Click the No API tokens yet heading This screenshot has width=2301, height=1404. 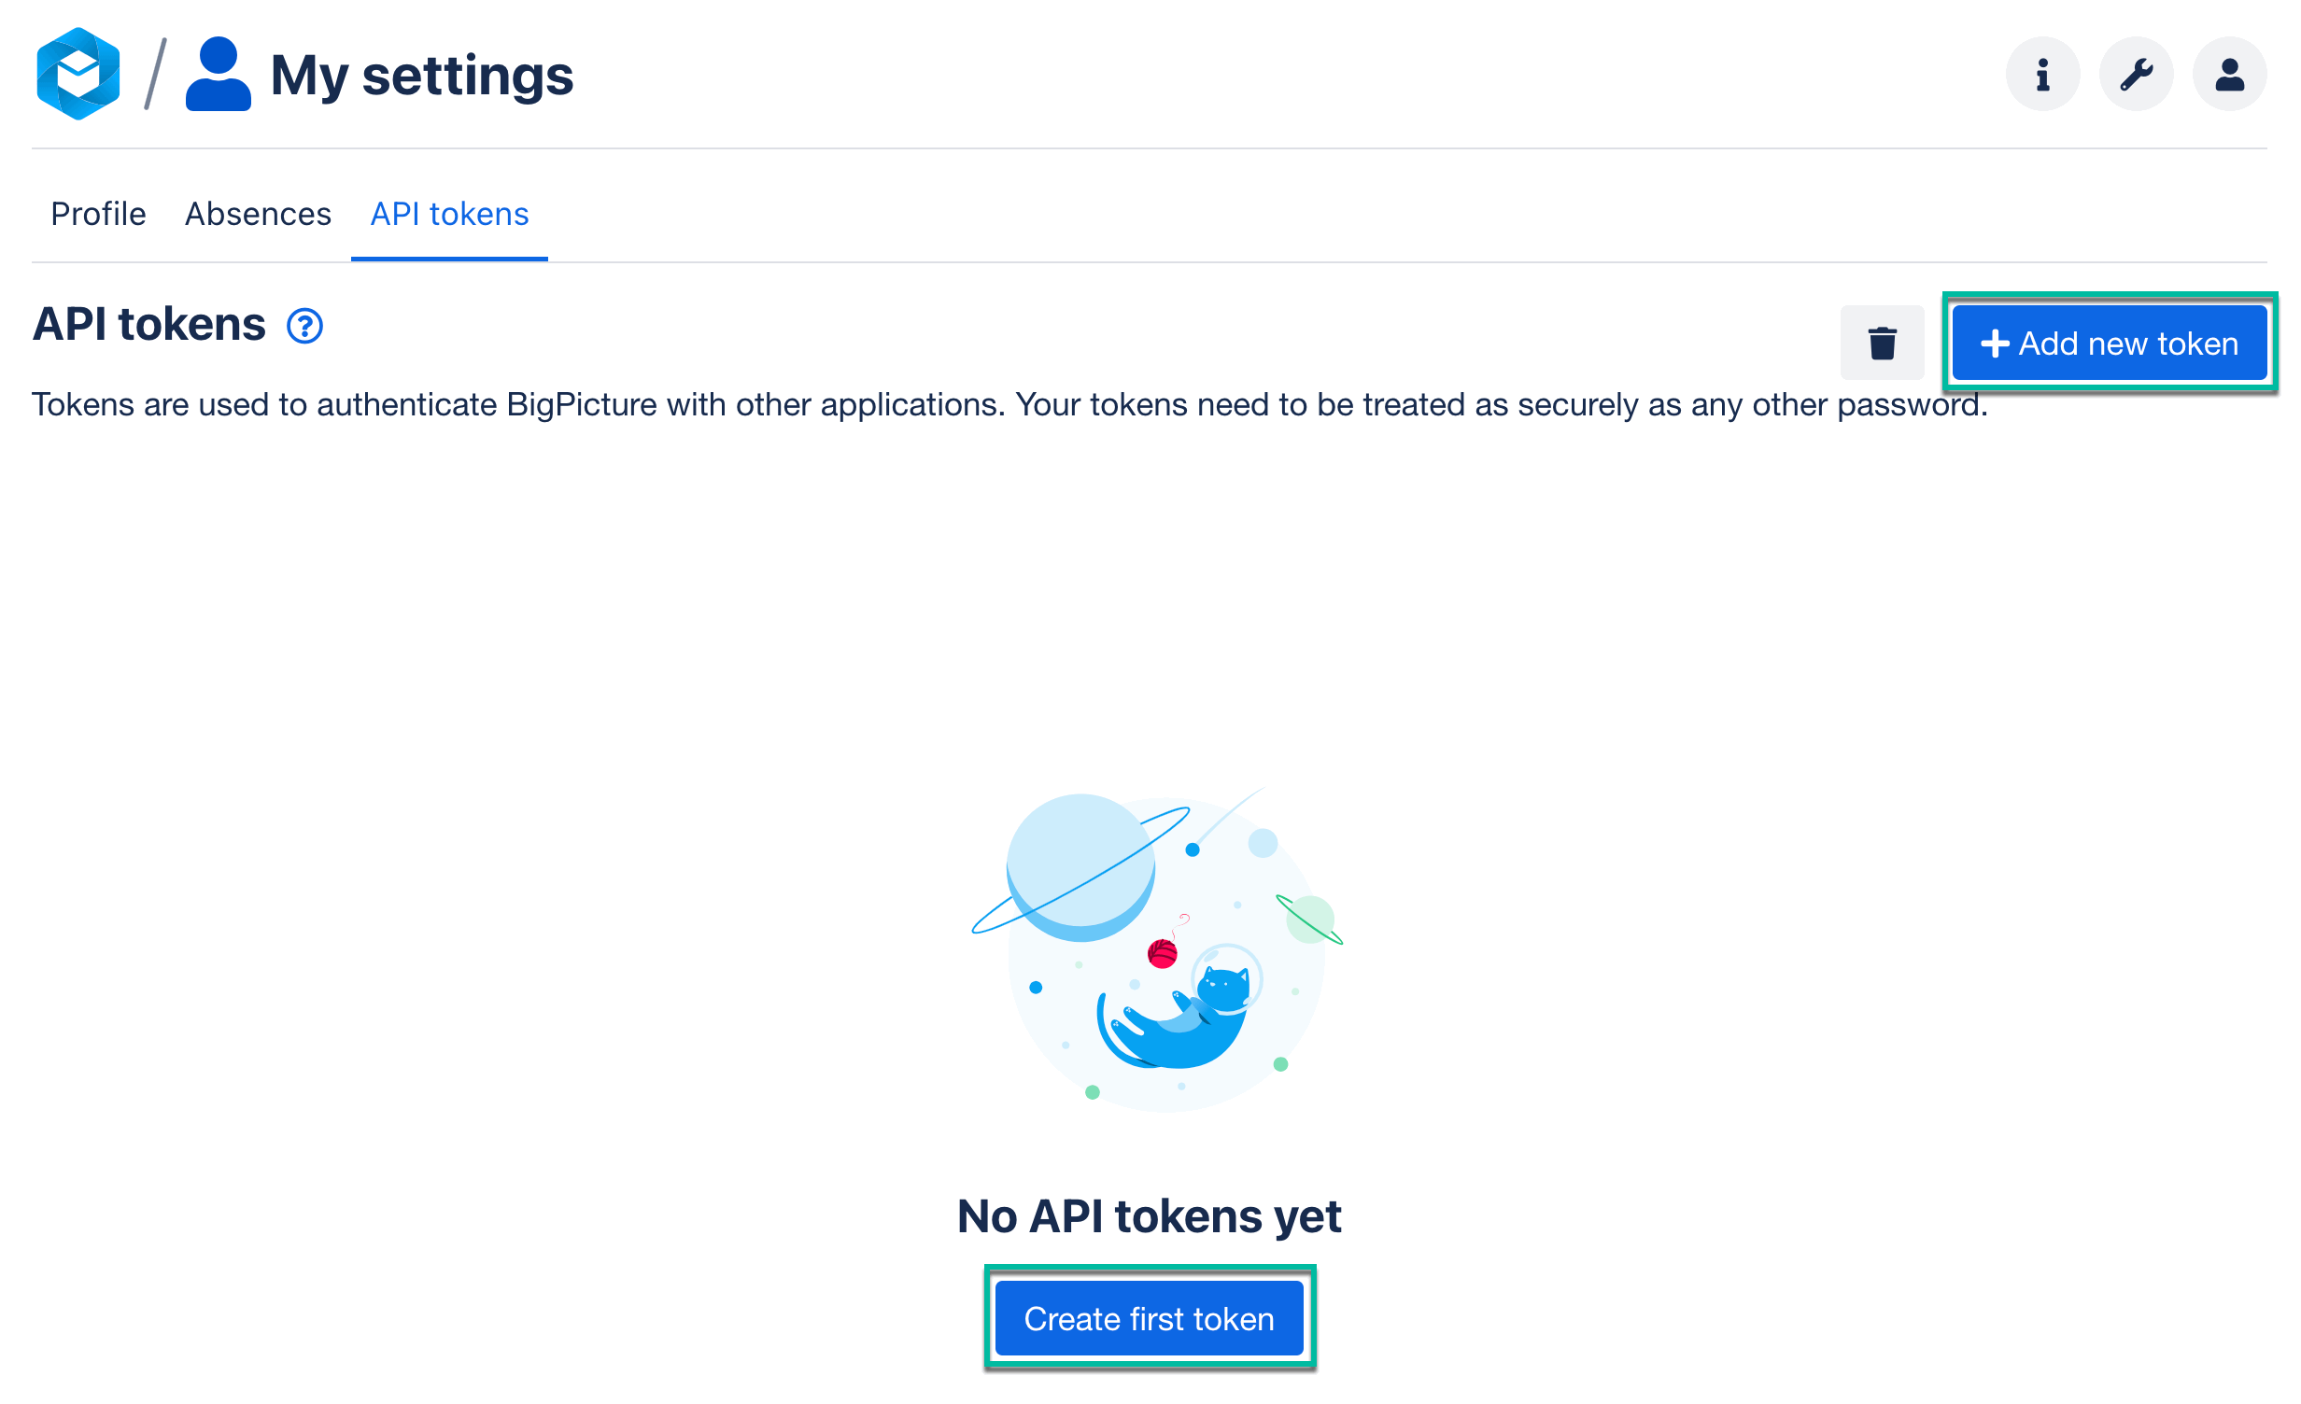pyautogui.click(x=1149, y=1216)
